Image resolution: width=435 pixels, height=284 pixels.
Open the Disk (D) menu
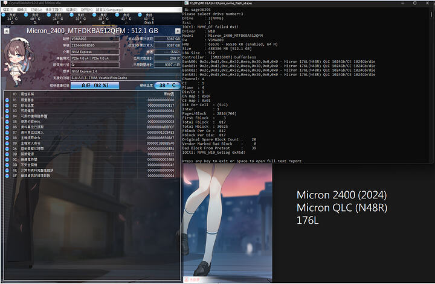pyautogui.click(x=72, y=10)
